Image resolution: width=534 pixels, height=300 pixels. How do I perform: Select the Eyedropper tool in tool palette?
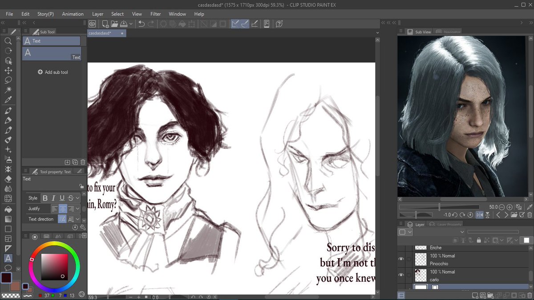(8, 100)
